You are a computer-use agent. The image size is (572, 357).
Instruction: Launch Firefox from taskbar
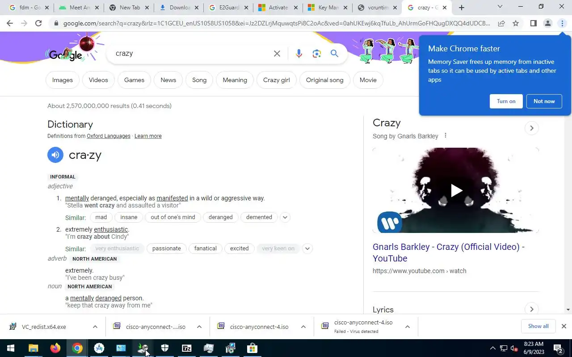[x=55, y=348]
